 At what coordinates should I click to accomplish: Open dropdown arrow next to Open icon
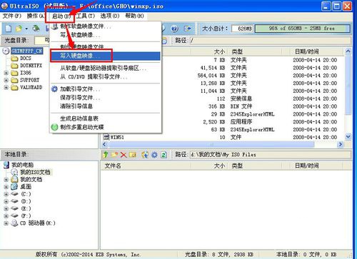click(26, 29)
